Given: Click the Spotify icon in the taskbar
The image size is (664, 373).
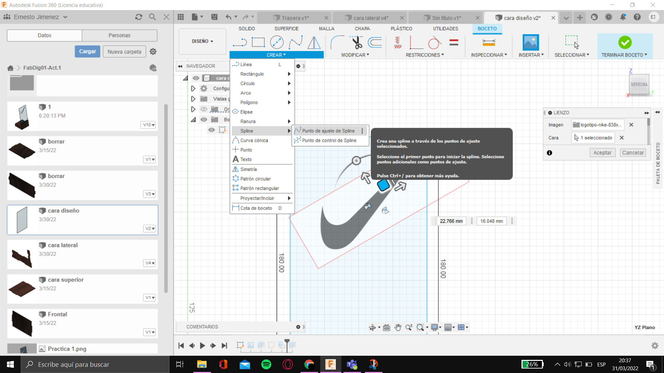Looking at the screenshot, I should [x=266, y=364].
